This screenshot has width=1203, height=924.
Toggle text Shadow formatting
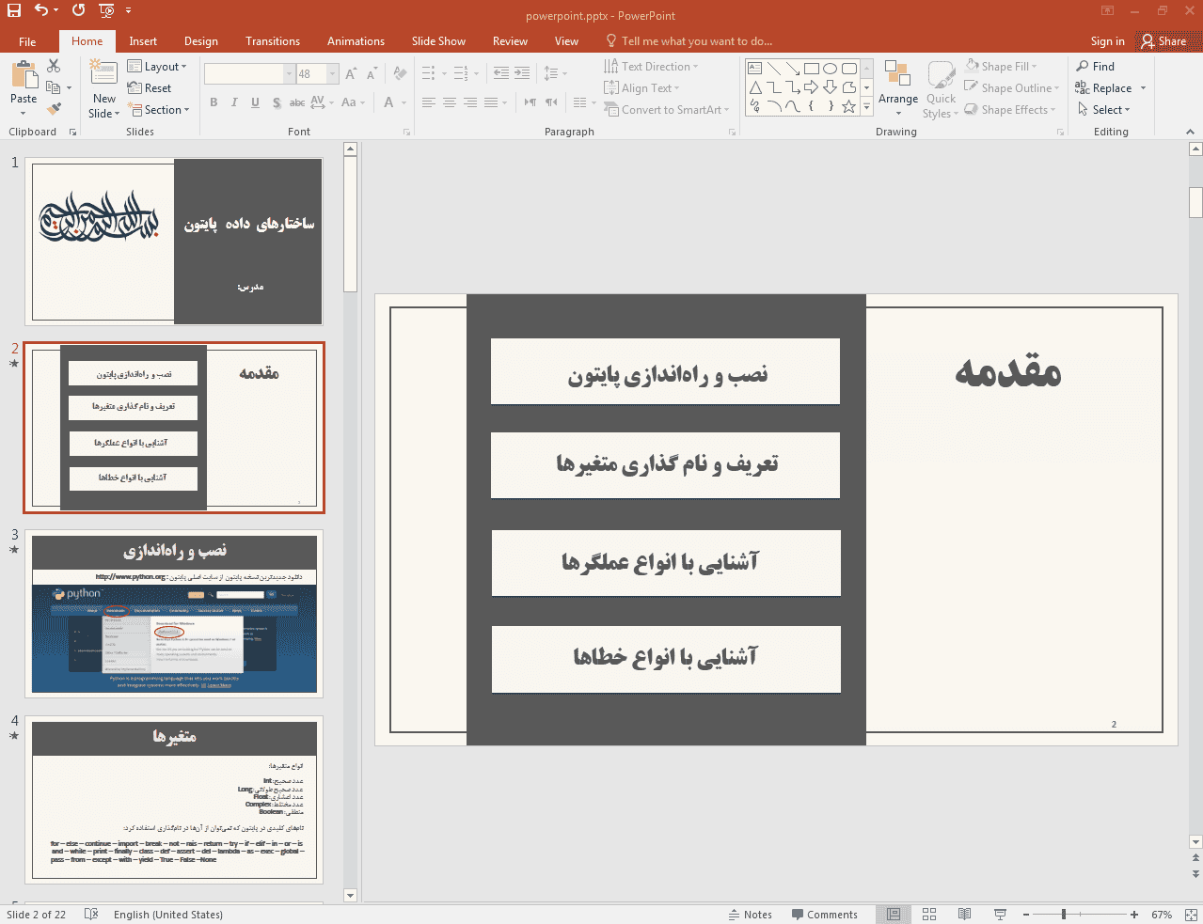tap(276, 102)
